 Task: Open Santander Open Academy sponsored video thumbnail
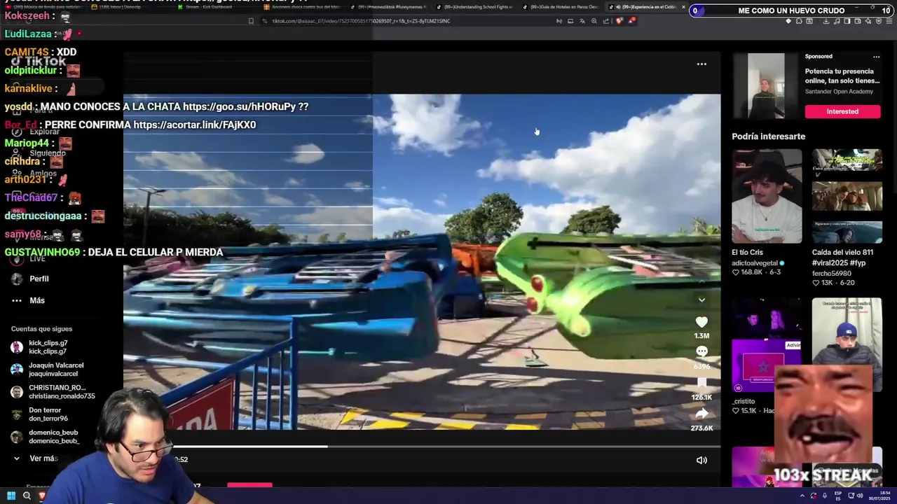(766, 86)
